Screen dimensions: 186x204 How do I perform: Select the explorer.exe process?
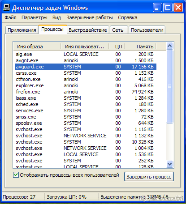86,85
